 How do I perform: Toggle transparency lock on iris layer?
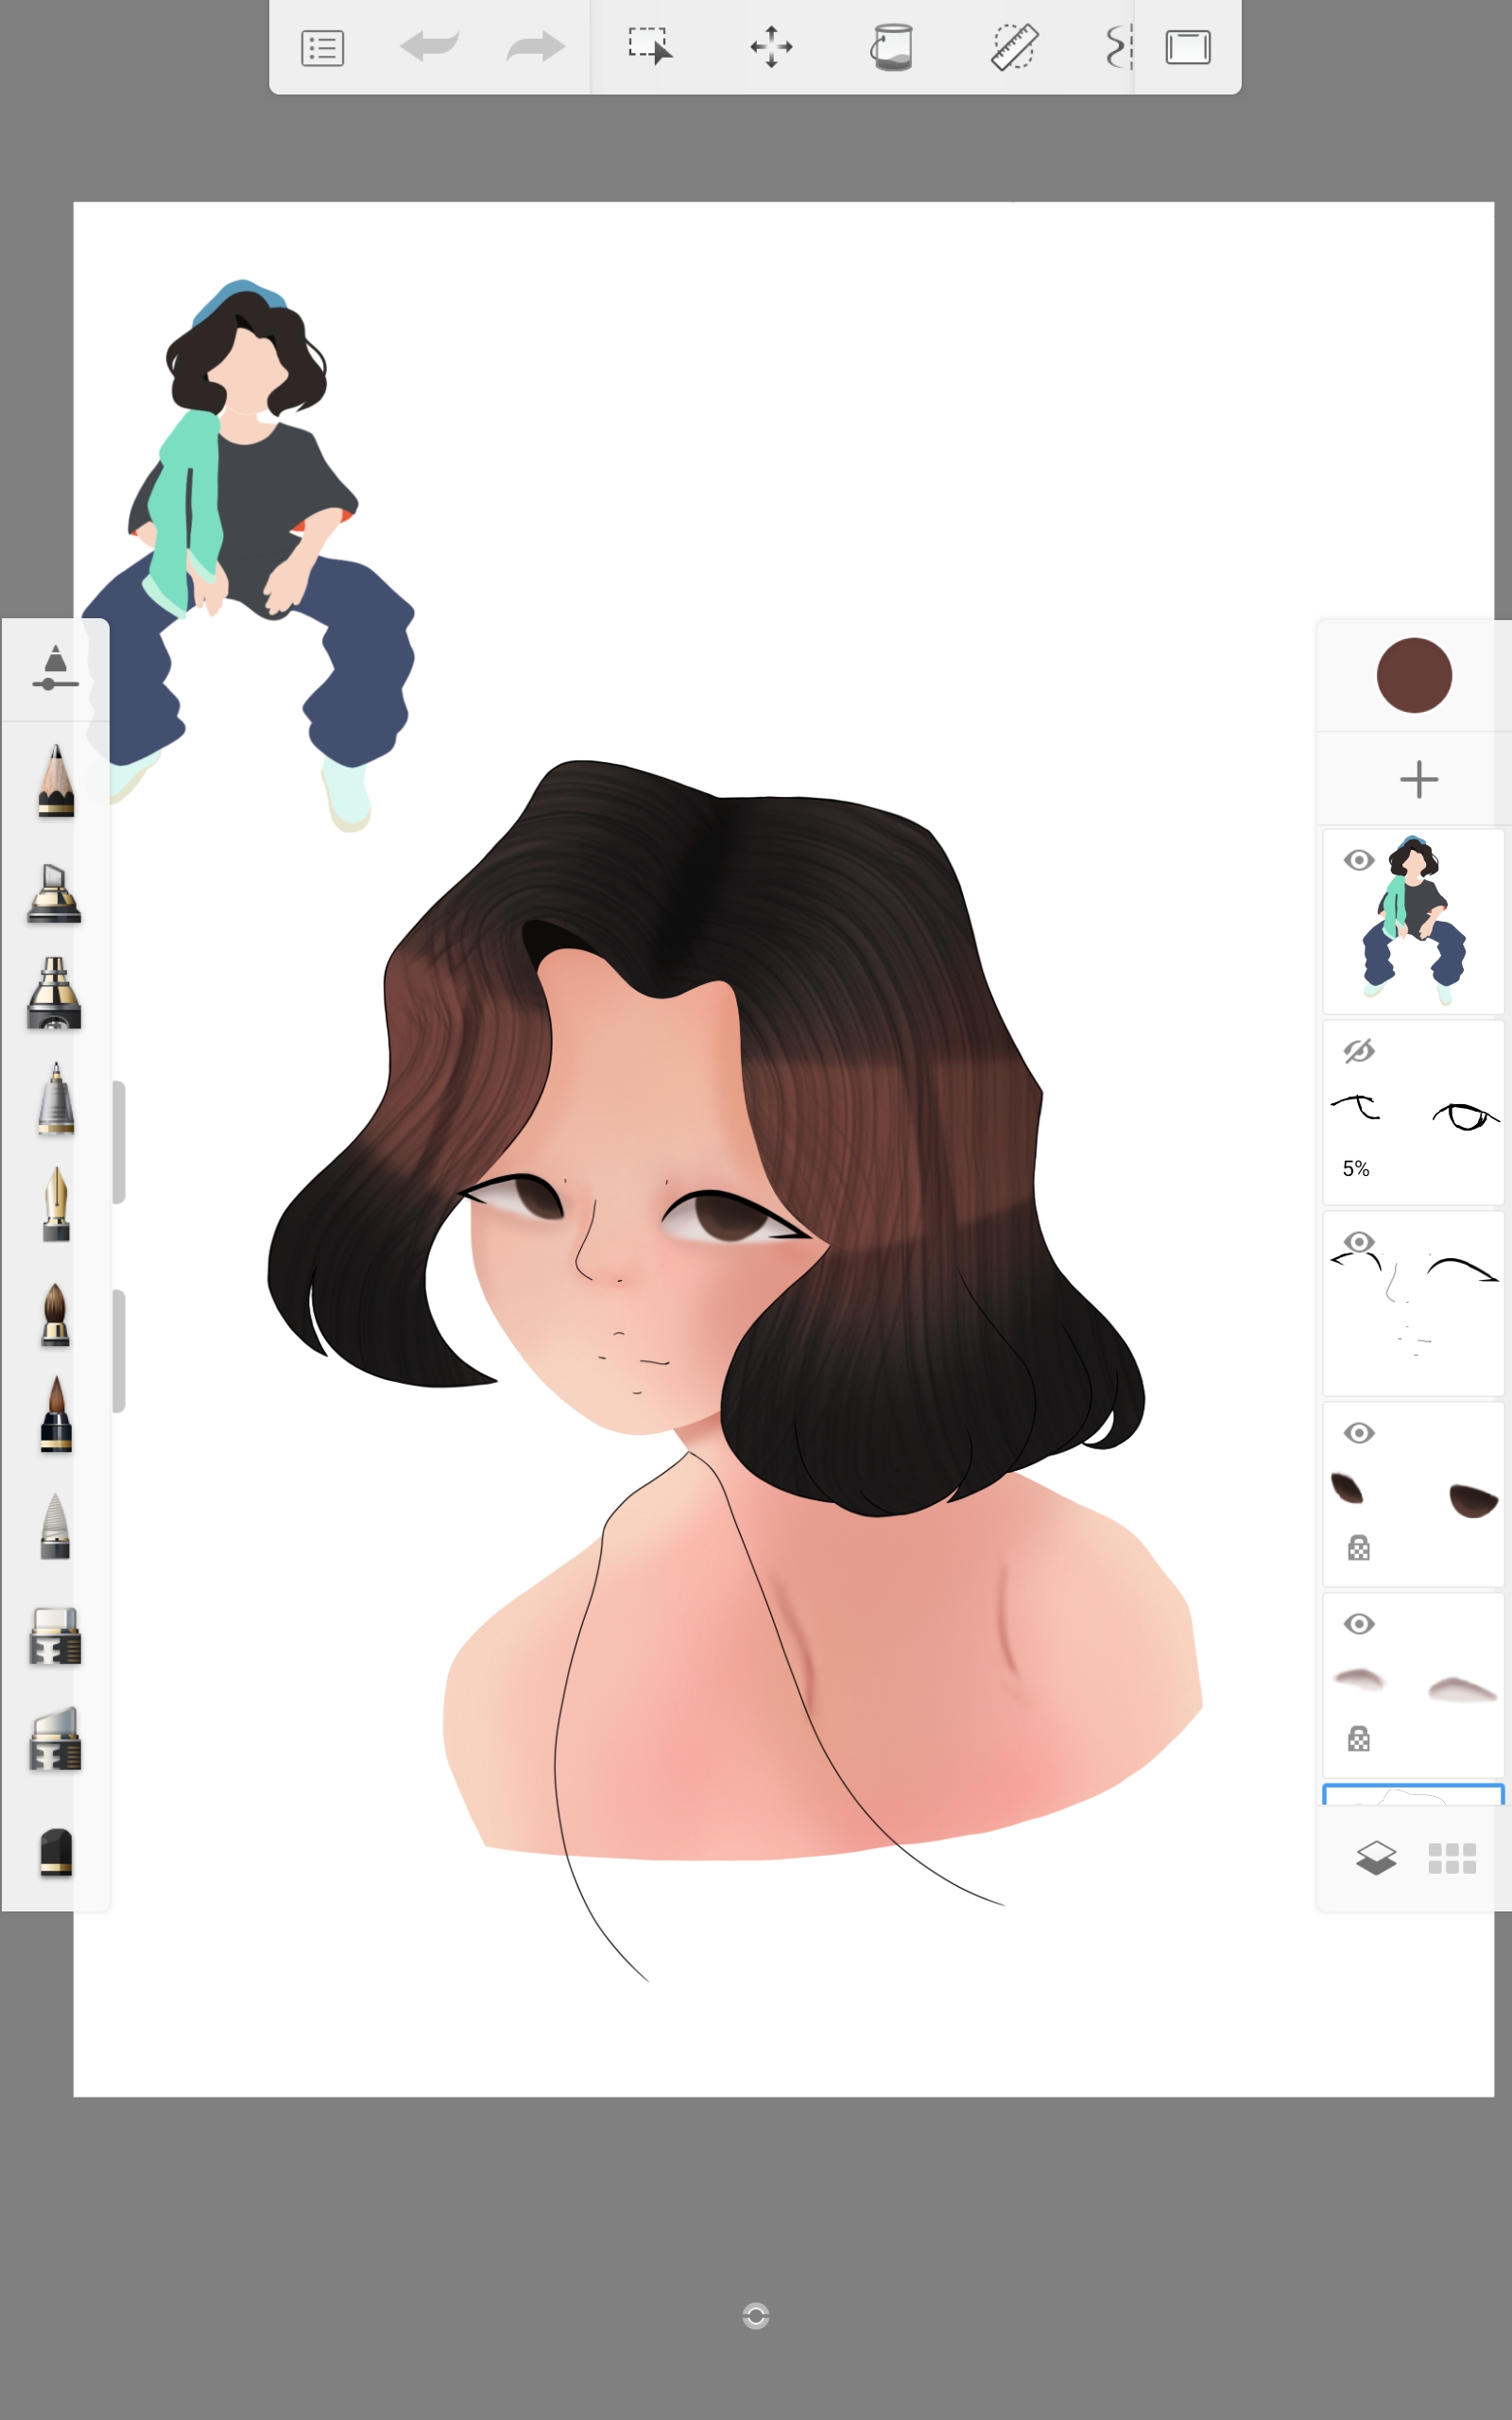point(1358,1548)
